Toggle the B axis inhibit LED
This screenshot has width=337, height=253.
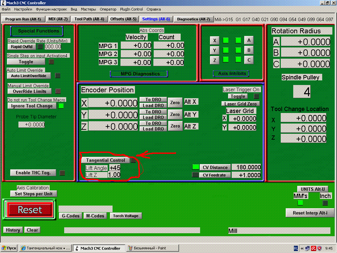[x=238, y=50]
